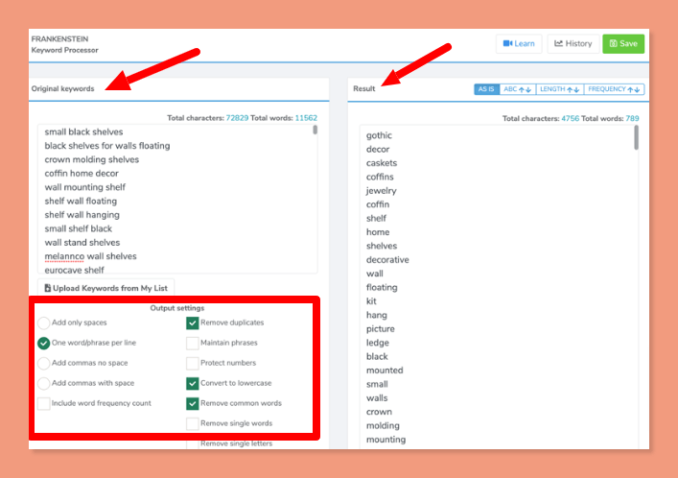Select Add commas no space option
This screenshot has height=478, width=678.
44,363
